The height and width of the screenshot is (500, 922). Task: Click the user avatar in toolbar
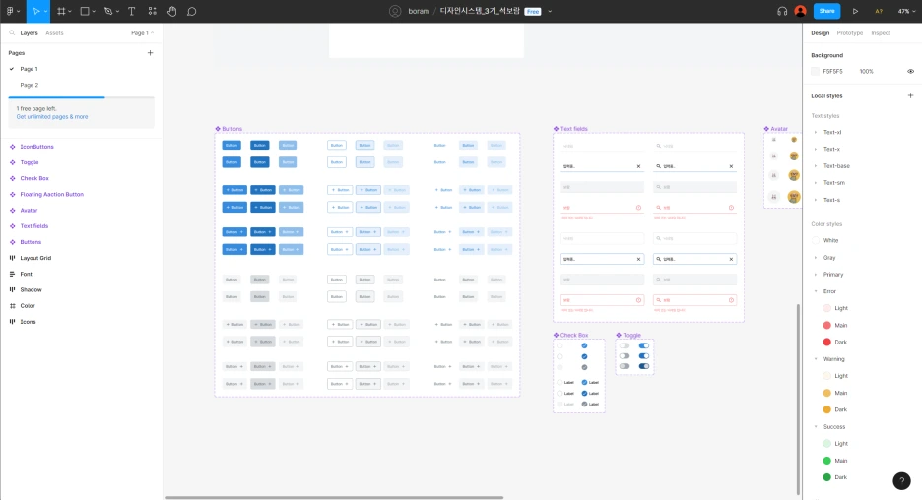(x=800, y=11)
